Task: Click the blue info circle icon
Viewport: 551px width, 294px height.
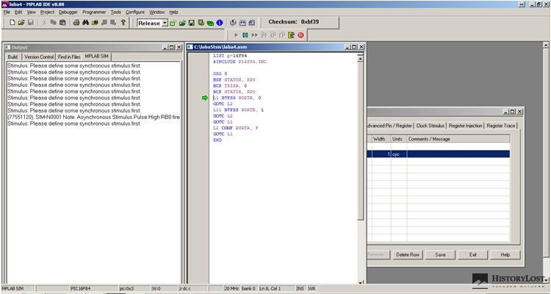Action: click(x=220, y=24)
